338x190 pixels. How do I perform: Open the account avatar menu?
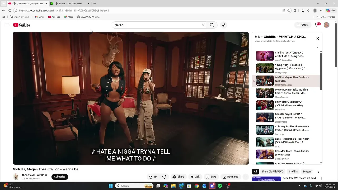327,25
